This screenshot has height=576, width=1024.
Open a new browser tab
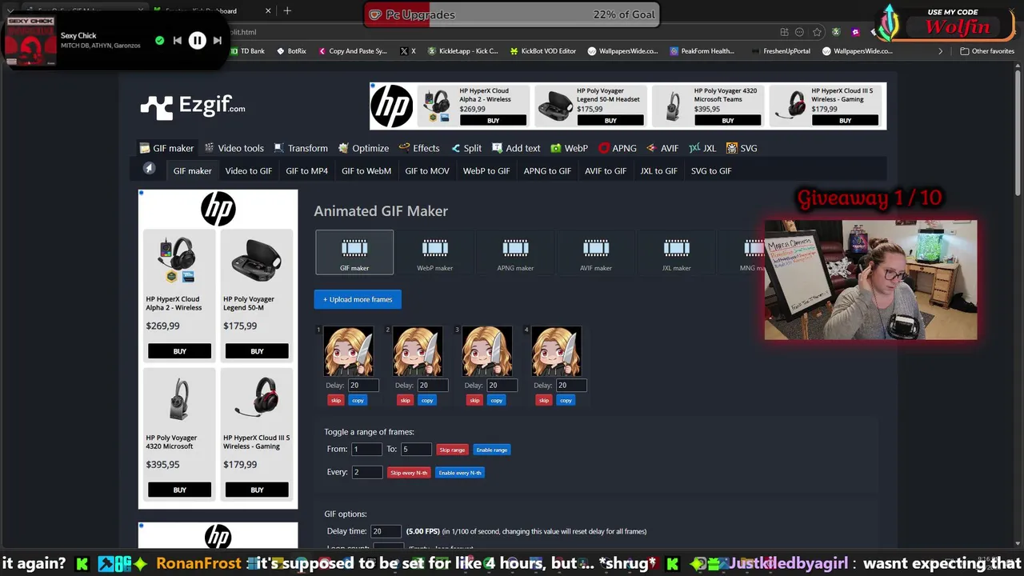(x=287, y=10)
